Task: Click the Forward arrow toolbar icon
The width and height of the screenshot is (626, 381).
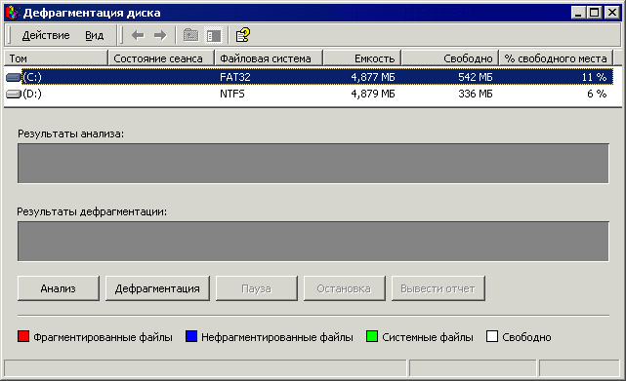Action: [160, 35]
